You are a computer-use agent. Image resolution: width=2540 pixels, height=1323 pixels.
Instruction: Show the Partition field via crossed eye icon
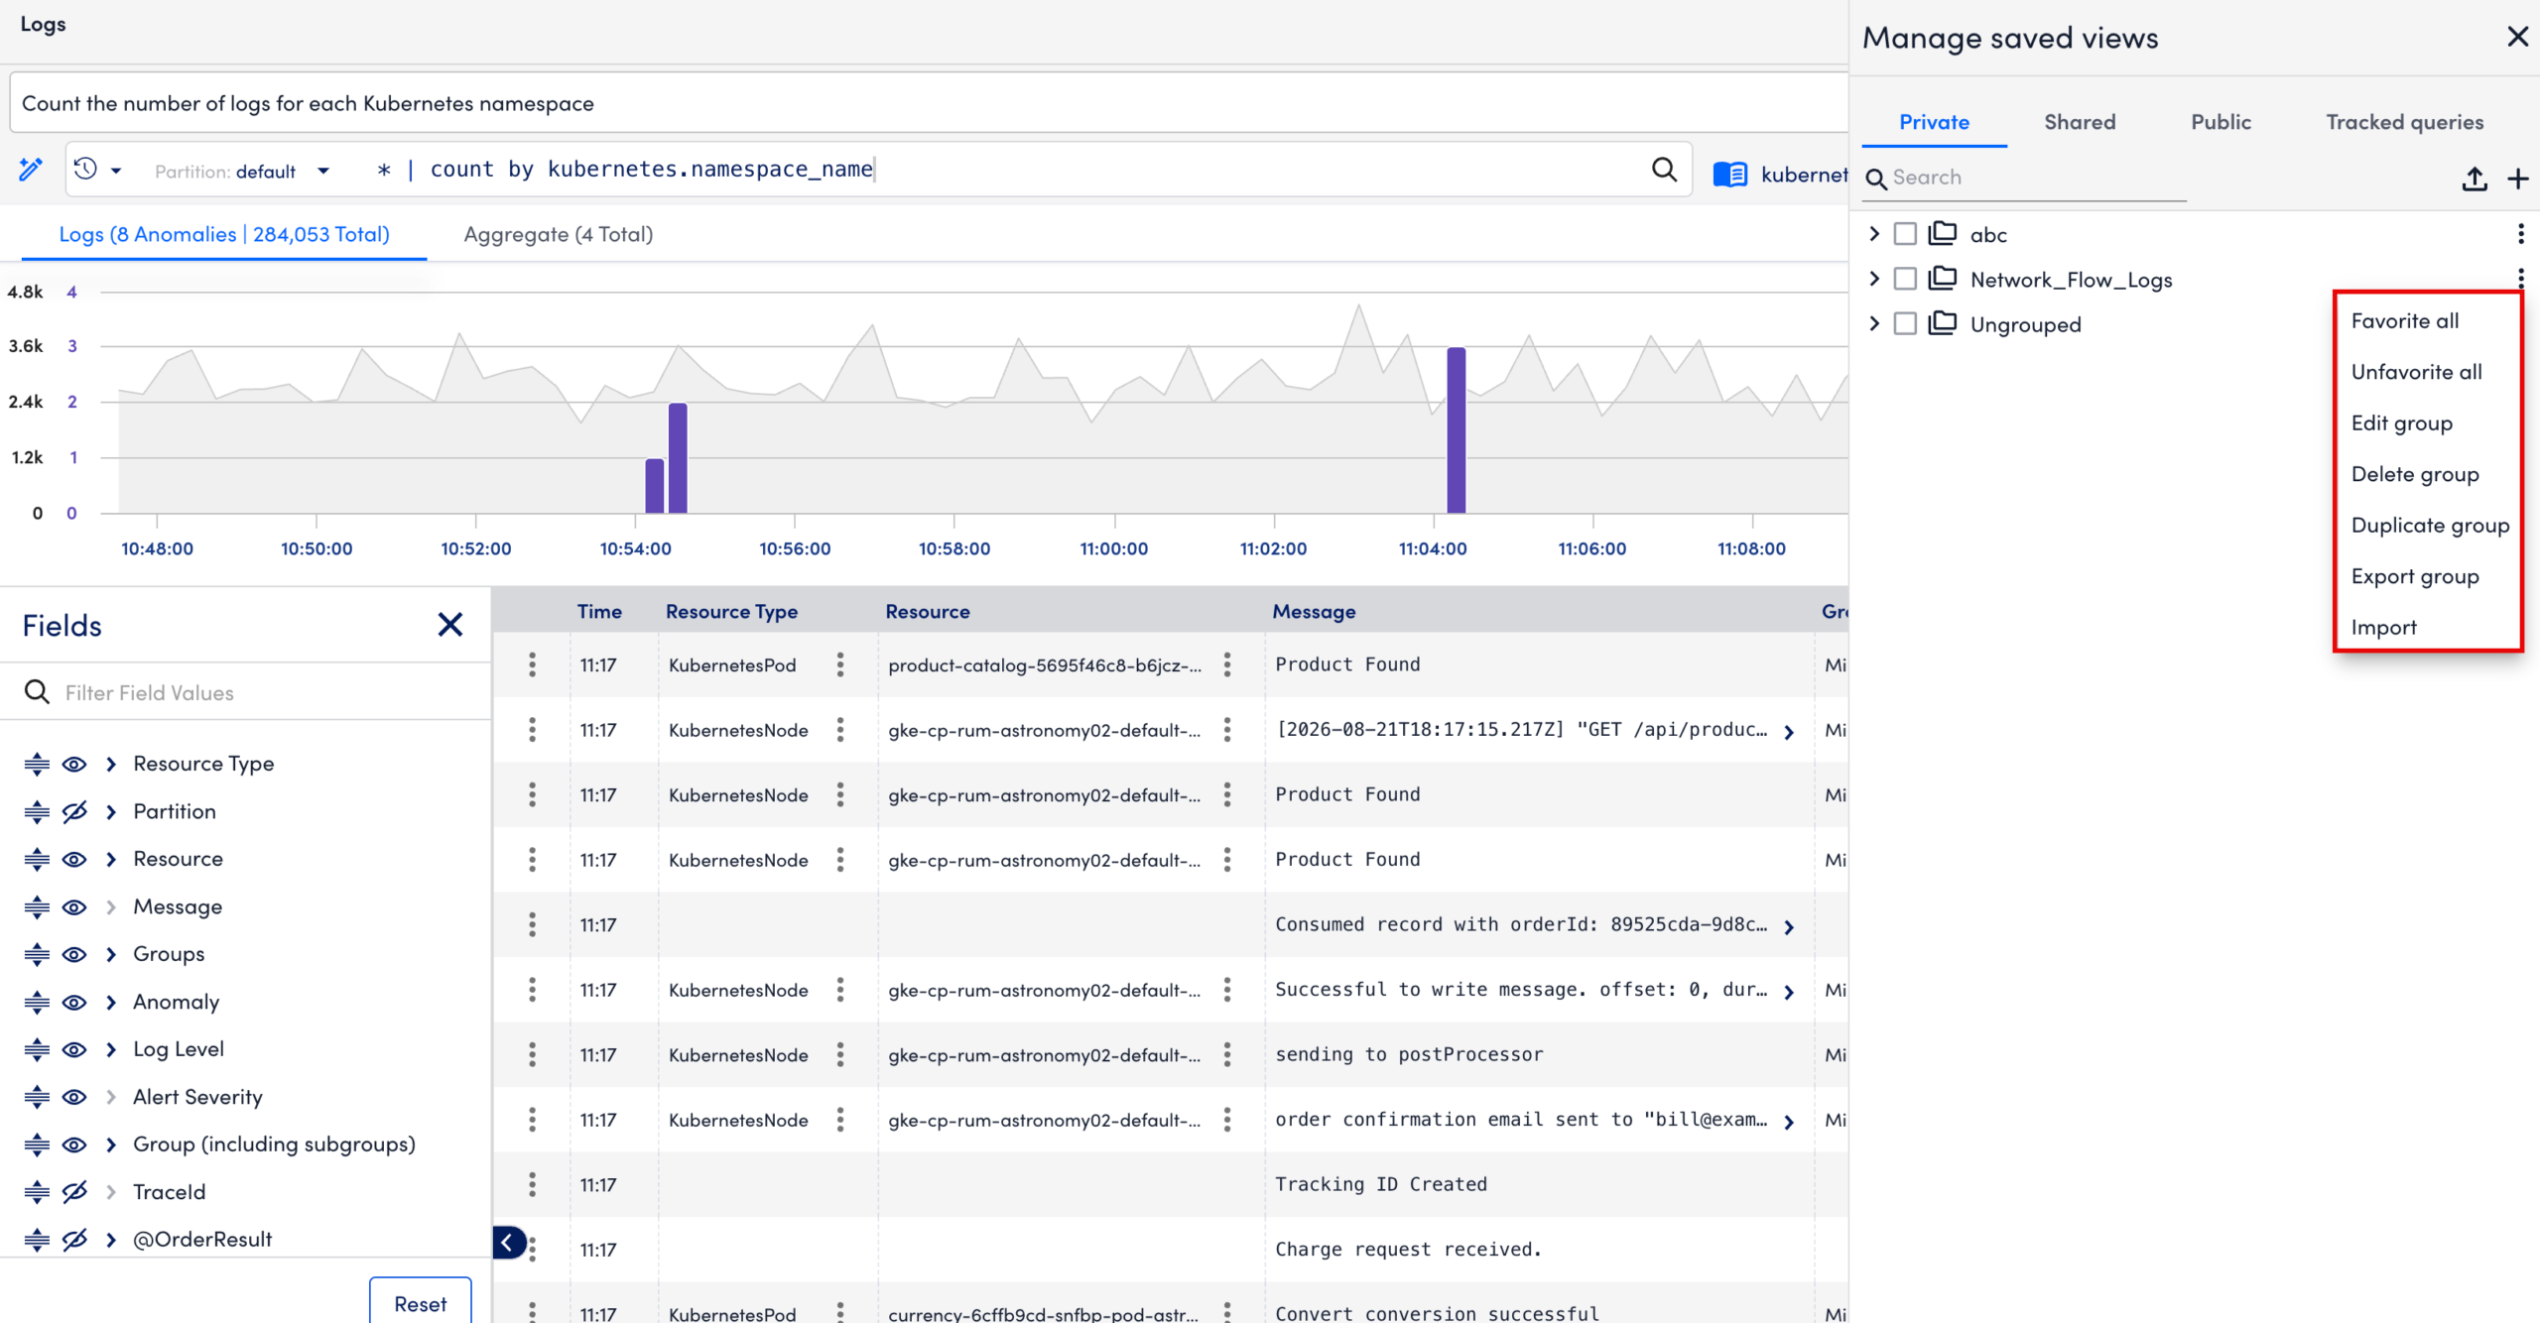pos(74,811)
